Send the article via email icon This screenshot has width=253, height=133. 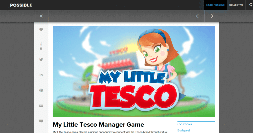pyautogui.click(x=41, y=106)
